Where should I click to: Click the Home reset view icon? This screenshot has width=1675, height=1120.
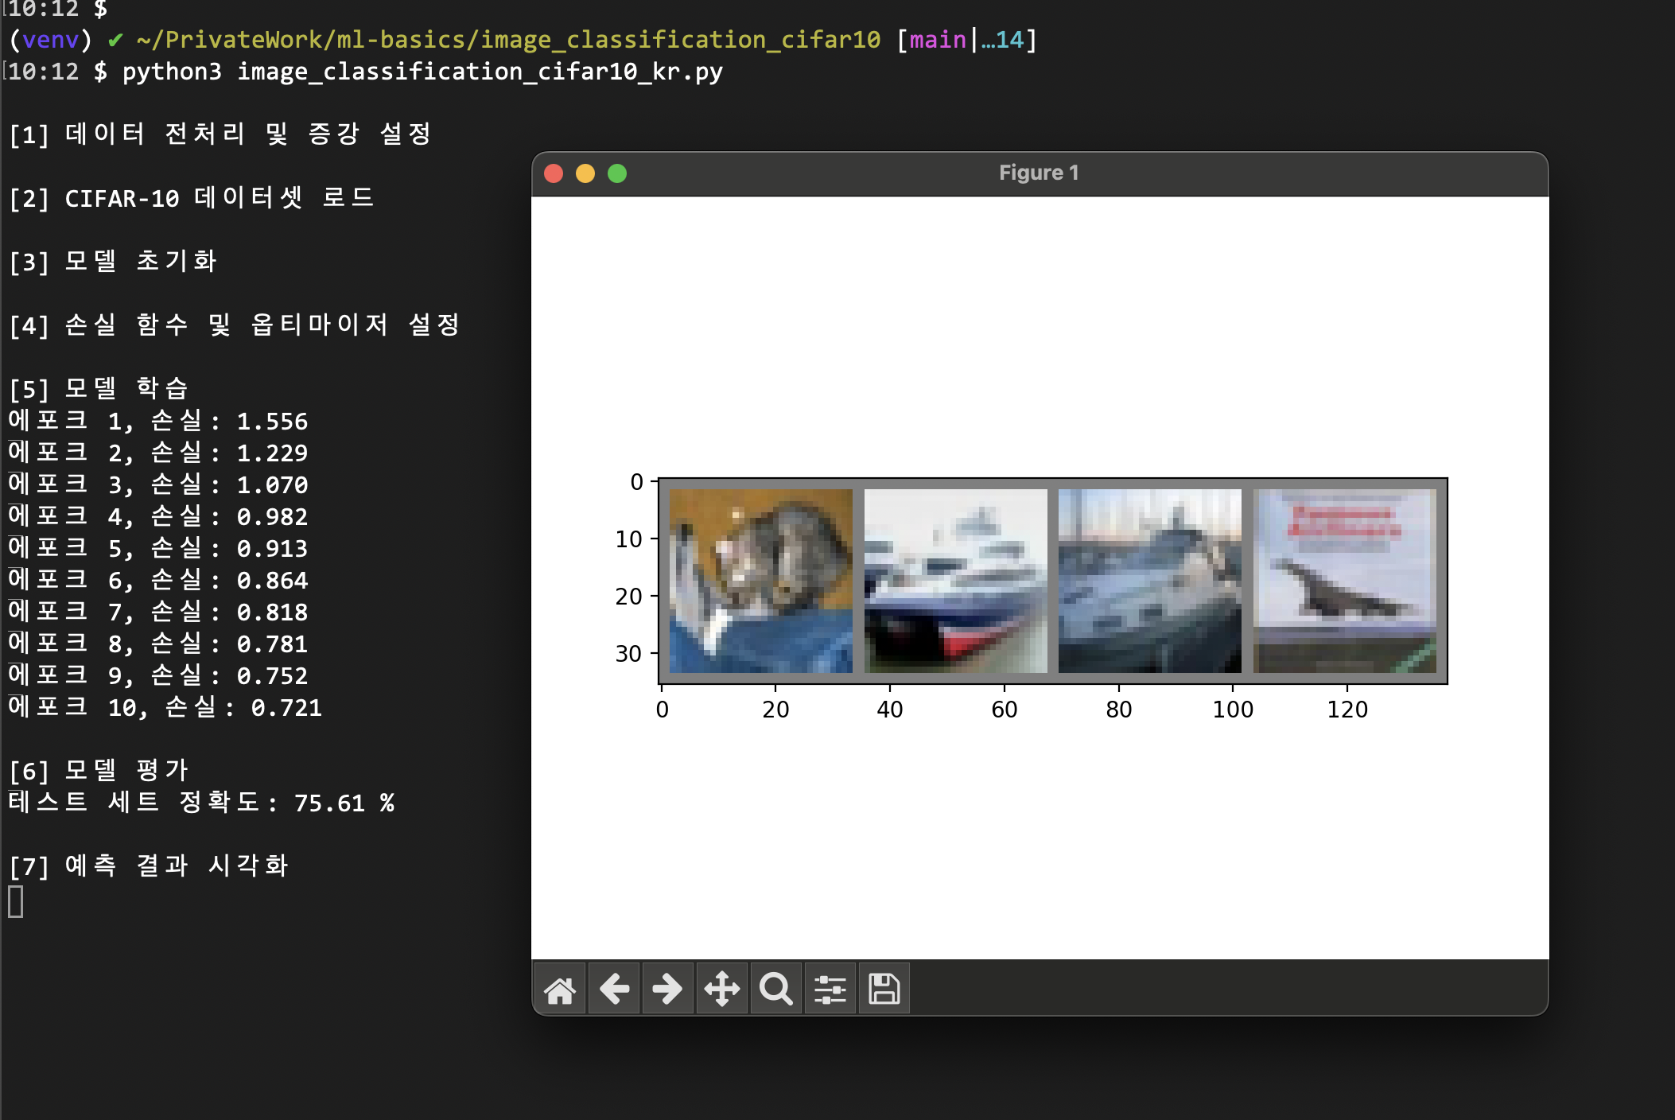[560, 990]
